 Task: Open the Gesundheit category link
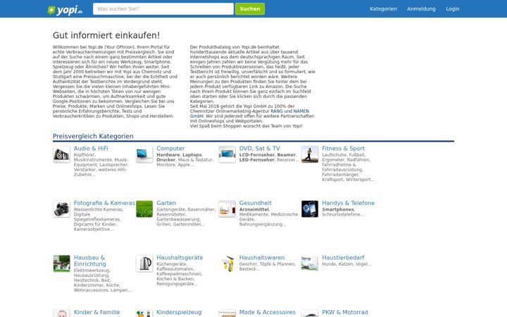[256, 203]
